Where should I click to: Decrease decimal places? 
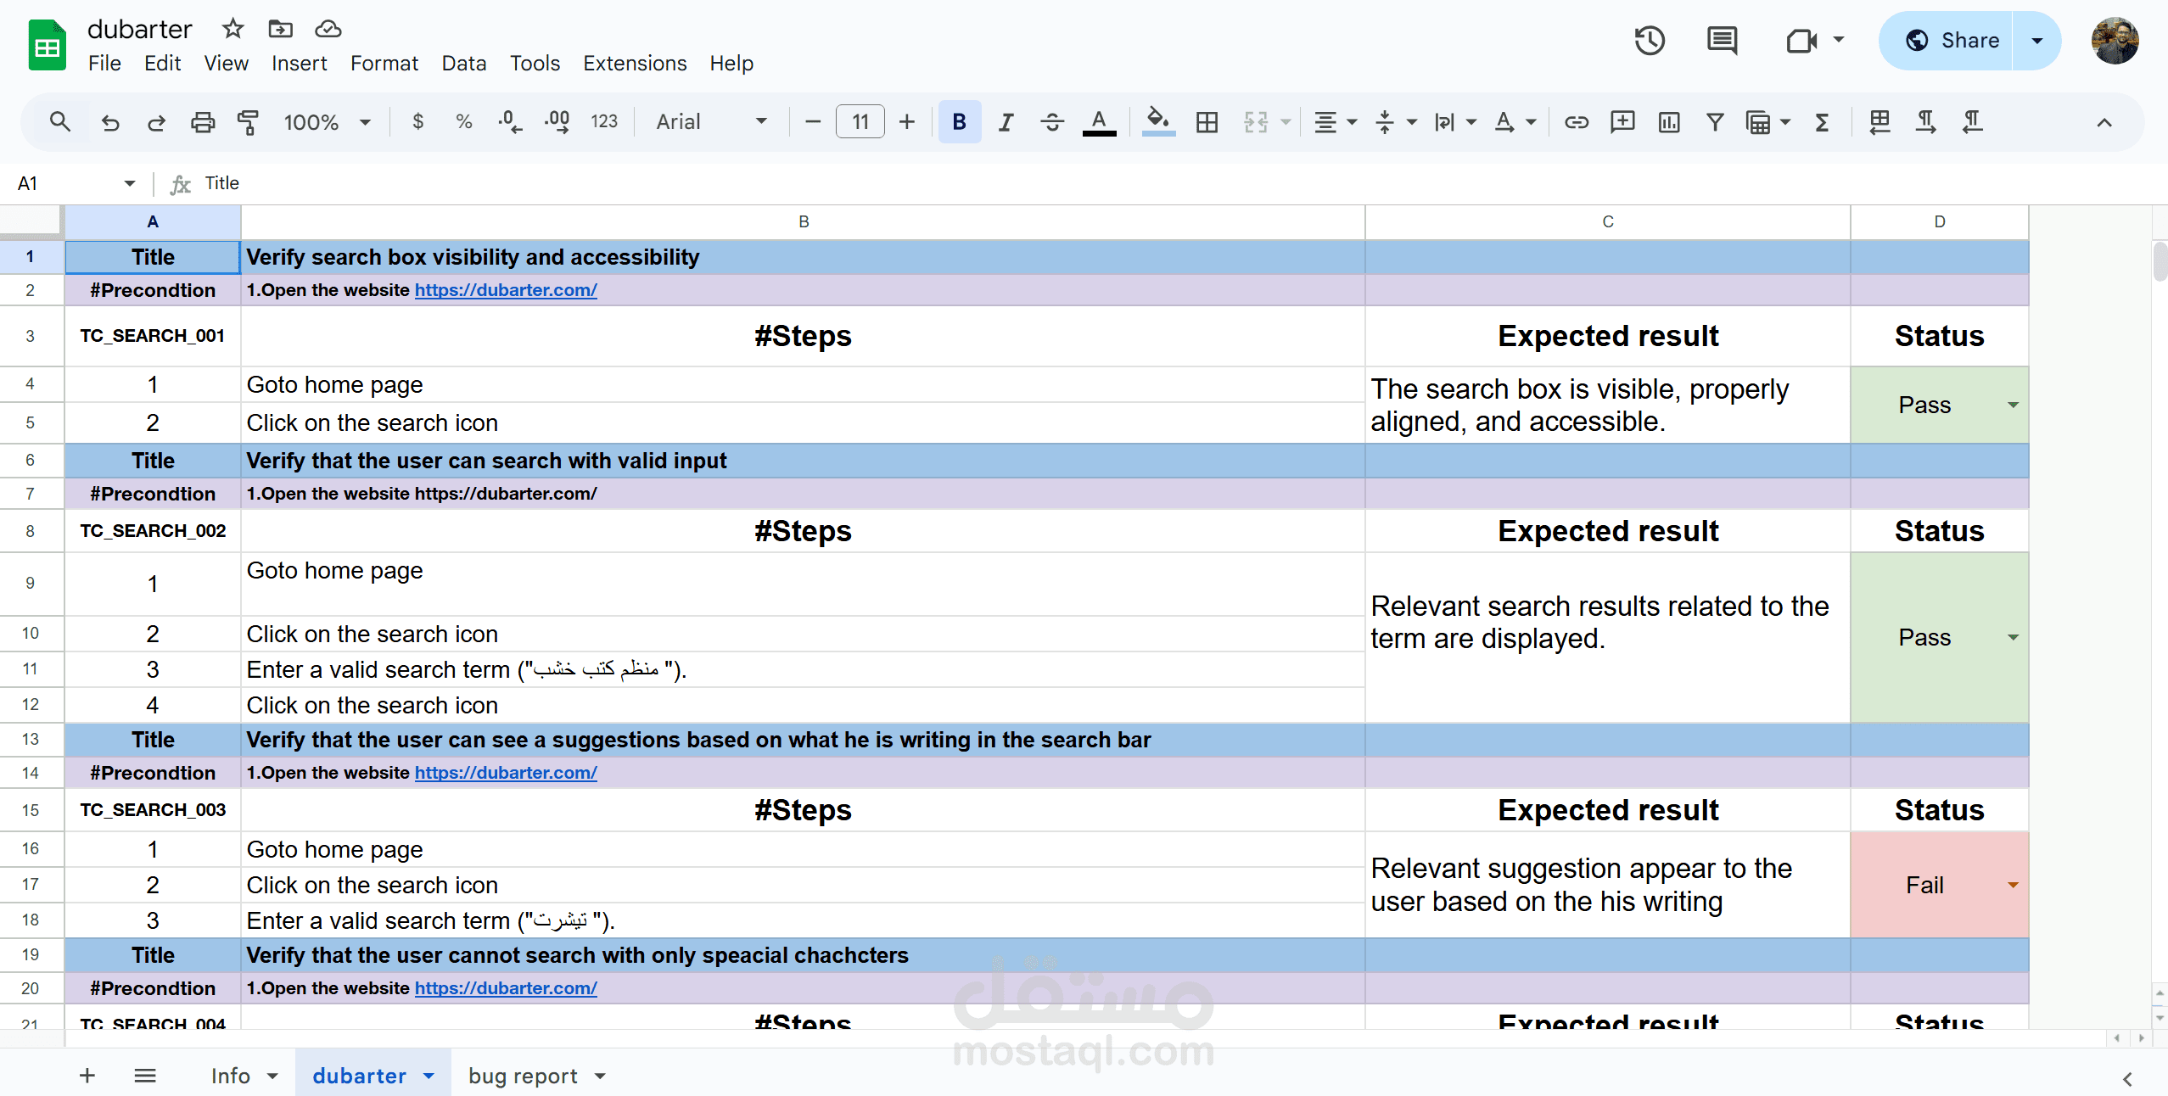pyautogui.click(x=509, y=122)
